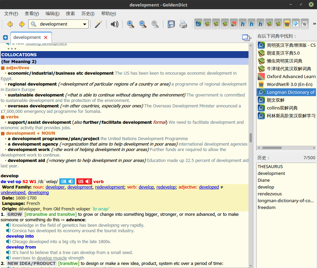Select Oxford Advanced Learner dictionary in list
317x268 pixels.
click(291, 76)
